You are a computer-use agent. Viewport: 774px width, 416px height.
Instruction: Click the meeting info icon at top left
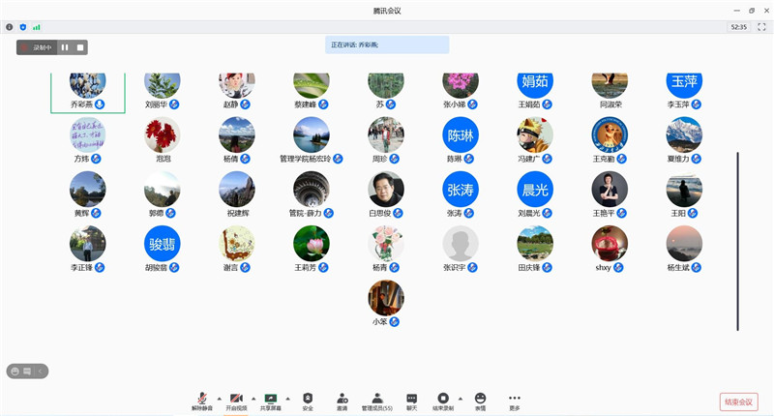pyautogui.click(x=10, y=27)
